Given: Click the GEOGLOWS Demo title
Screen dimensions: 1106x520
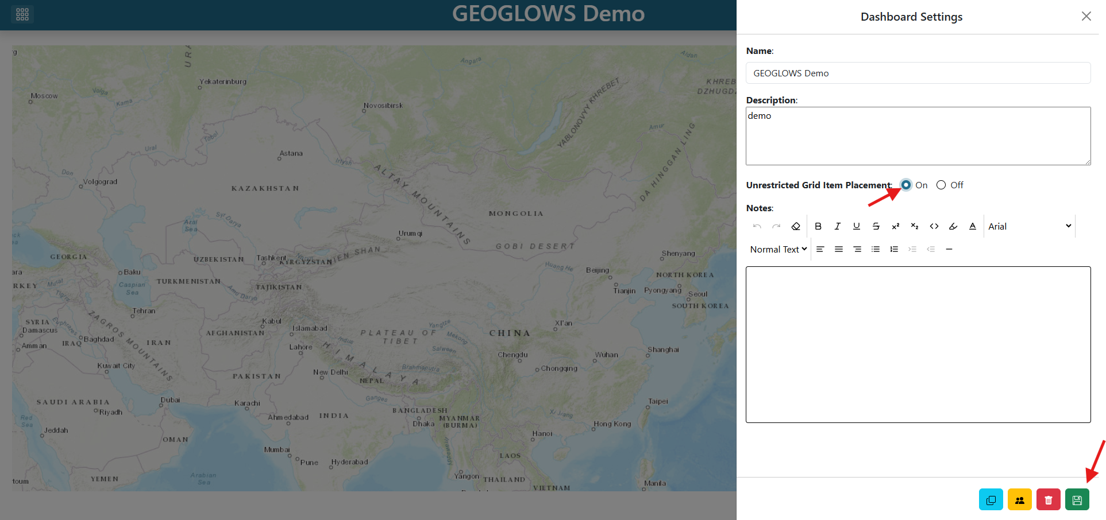Looking at the screenshot, I should pyautogui.click(x=548, y=14).
